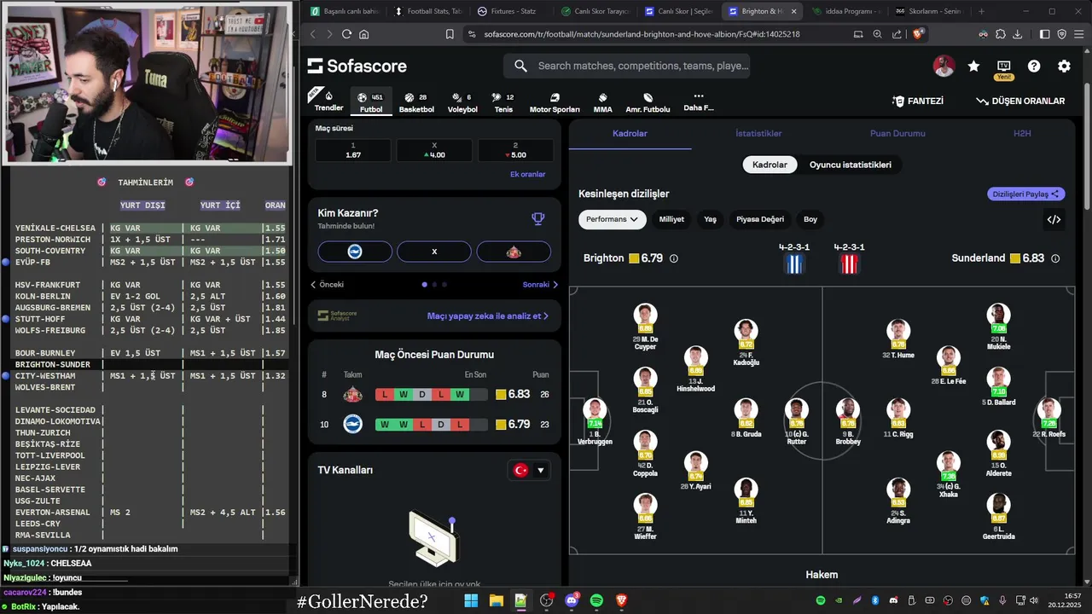The image size is (1092, 614).
Task: Click info icon next to Brighton 6.79 rating
Action: (673, 258)
